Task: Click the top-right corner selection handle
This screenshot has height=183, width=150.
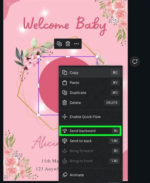Action: [97, 57]
